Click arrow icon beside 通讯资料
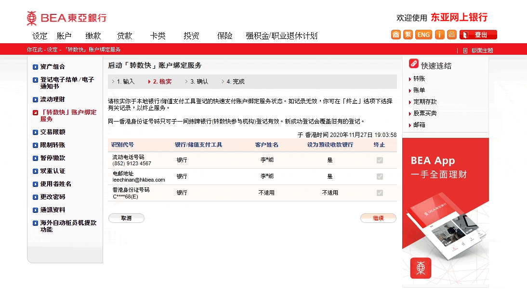This screenshot has width=527, height=295. (35, 210)
